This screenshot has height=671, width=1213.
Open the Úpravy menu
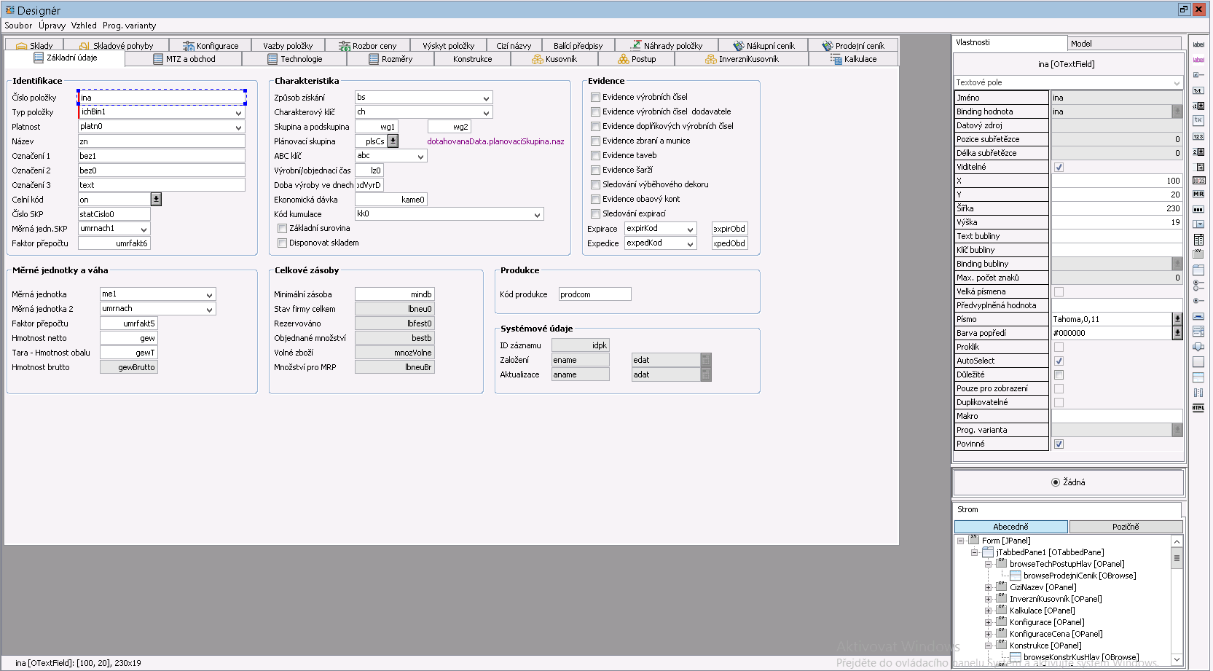tap(52, 25)
